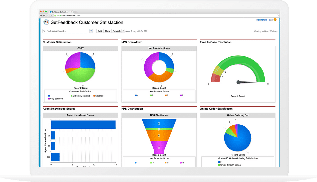This screenshot has width=317, height=182.
Task: Click the Extremely satisfied green legend swatch
Action: click(x=71, y=96)
